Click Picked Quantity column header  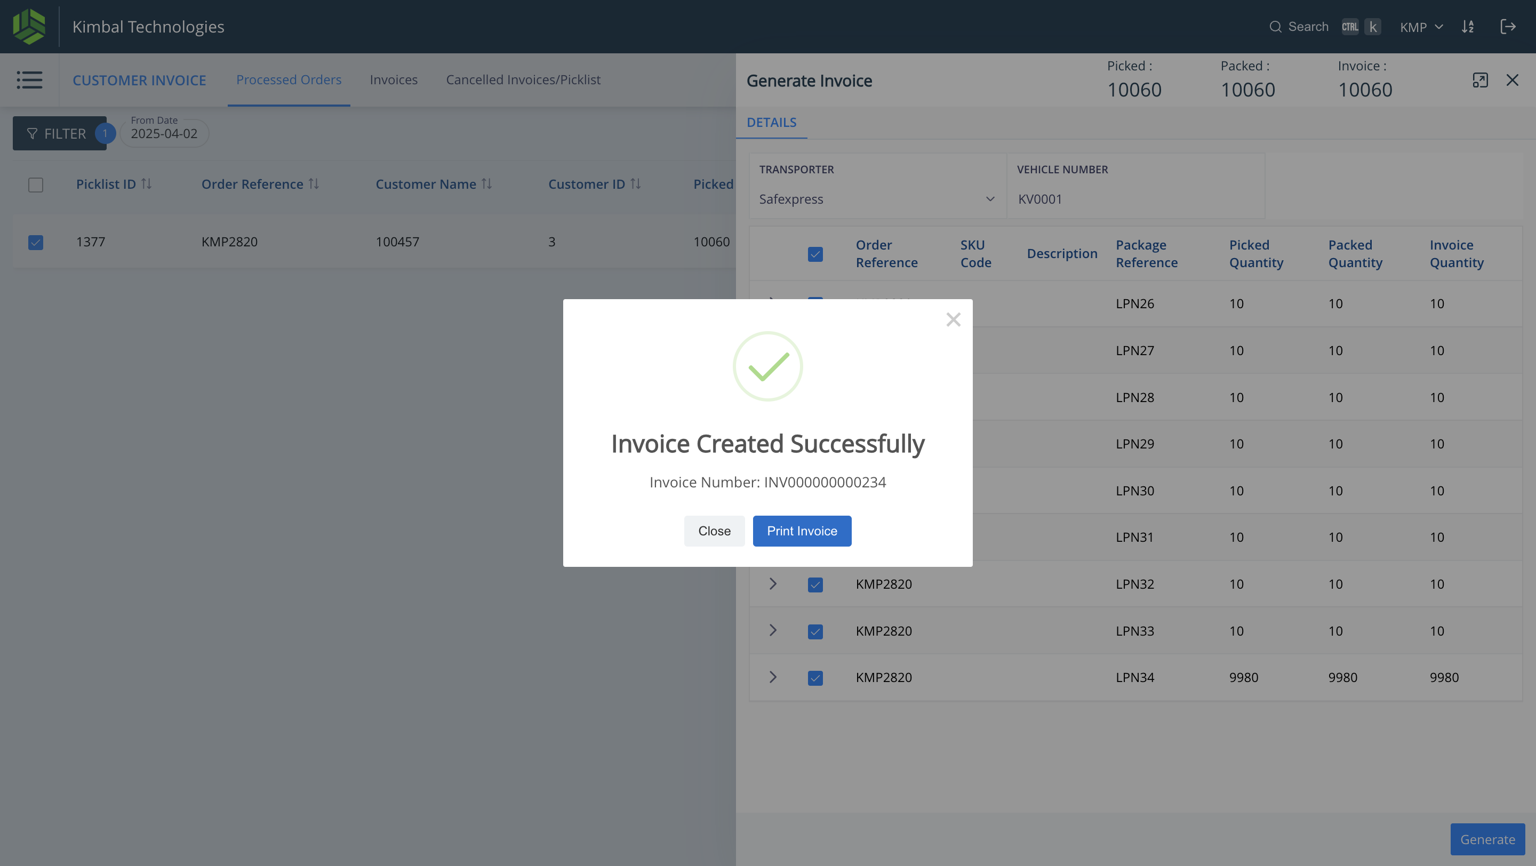[1257, 254]
